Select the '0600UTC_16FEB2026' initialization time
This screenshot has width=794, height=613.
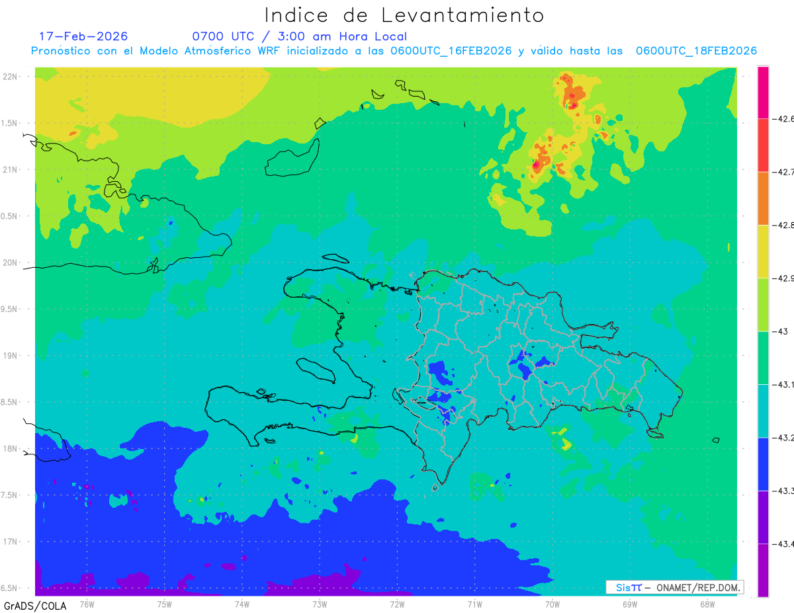coord(451,51)
